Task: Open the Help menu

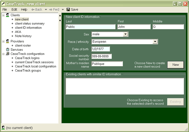Action: (x=24, y=10)
